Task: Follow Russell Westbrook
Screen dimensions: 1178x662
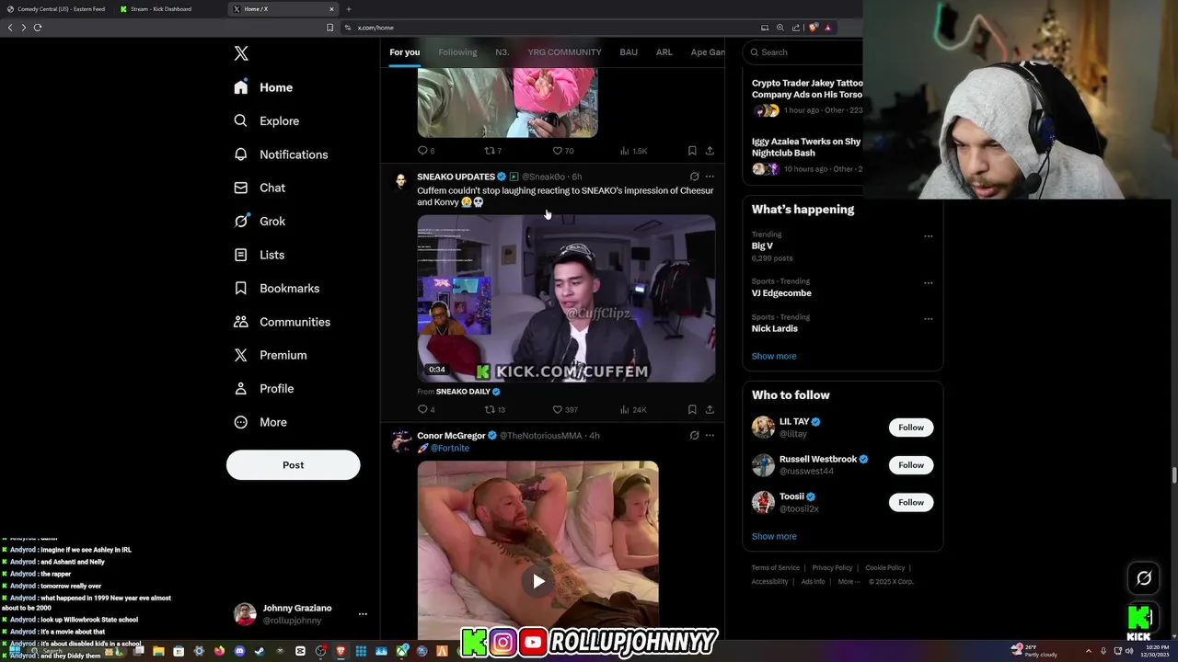Action: [x=911, y=465]
